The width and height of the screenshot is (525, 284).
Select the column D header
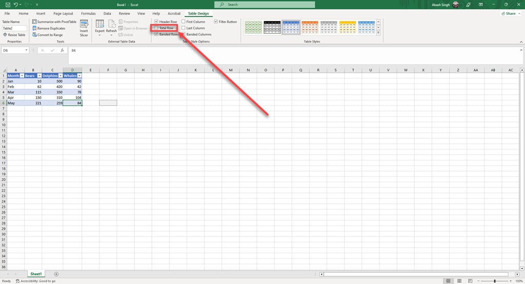[x=72, y=70]
